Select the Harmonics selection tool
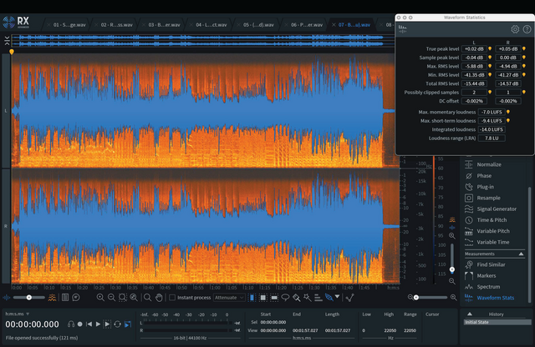The width and height of the screenshot is (535, 347). [x=318, y=297]
